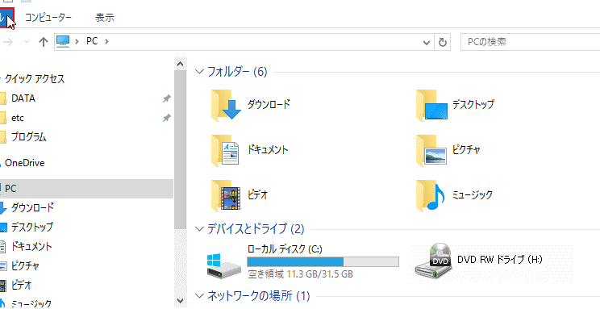Open the ドキュメント folder icon in main pane

[225, 151]
